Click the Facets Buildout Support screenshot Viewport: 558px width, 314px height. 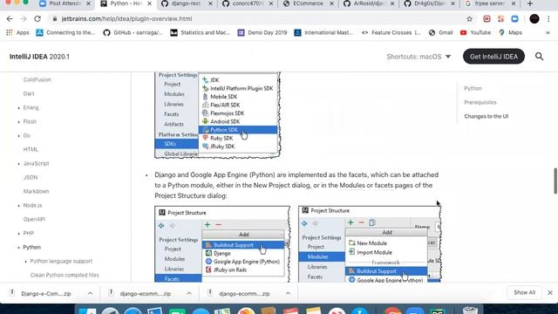tap(222, 244)
